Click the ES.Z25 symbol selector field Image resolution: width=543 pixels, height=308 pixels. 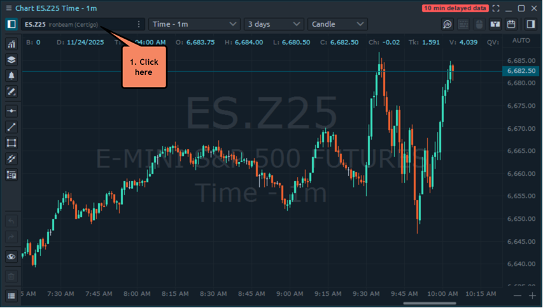(76, 24)
